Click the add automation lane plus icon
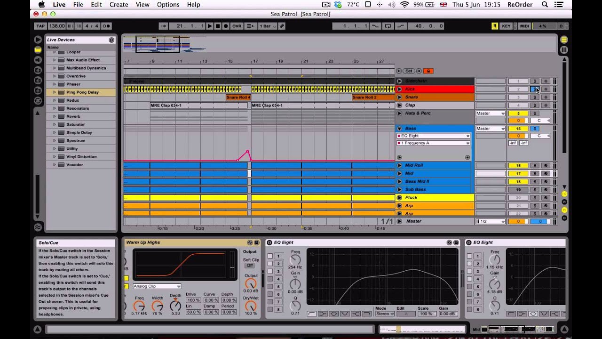This screenshot has height=339, width=602. [x=467, y=157]
